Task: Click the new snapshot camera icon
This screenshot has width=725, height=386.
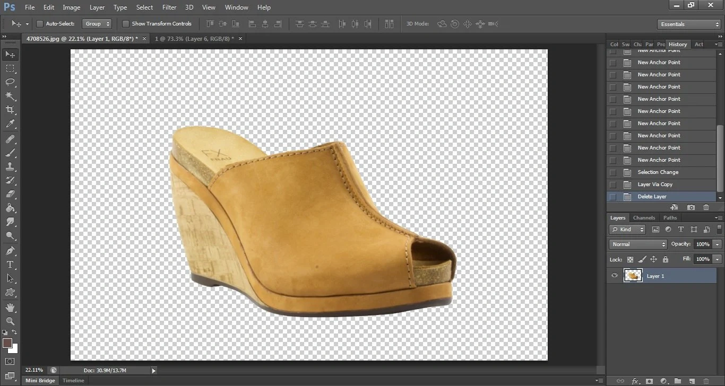Action: [691, 207]
